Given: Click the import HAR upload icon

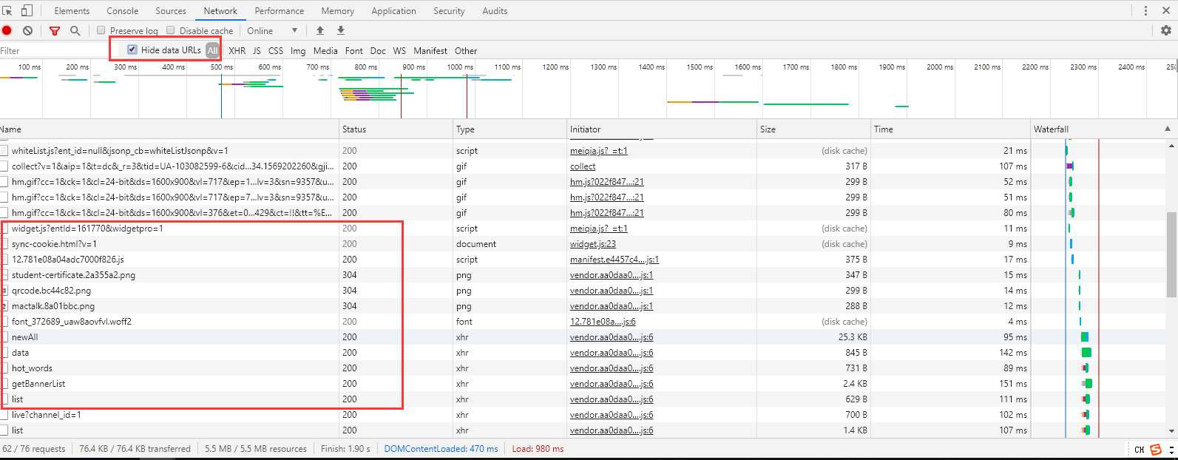Looking at the screenshot, I should pyautogui.click(x=320, y=30).
